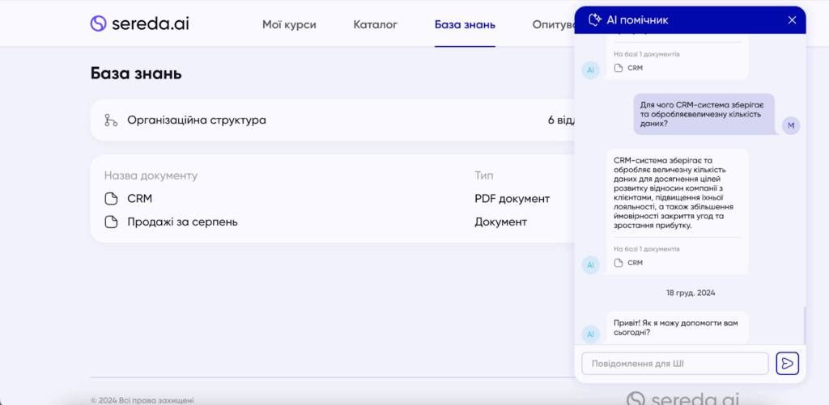The width and height of the screenshot is (829, 405).
Task: Sort by Назва документу column header
Action: tap(151, 175)
